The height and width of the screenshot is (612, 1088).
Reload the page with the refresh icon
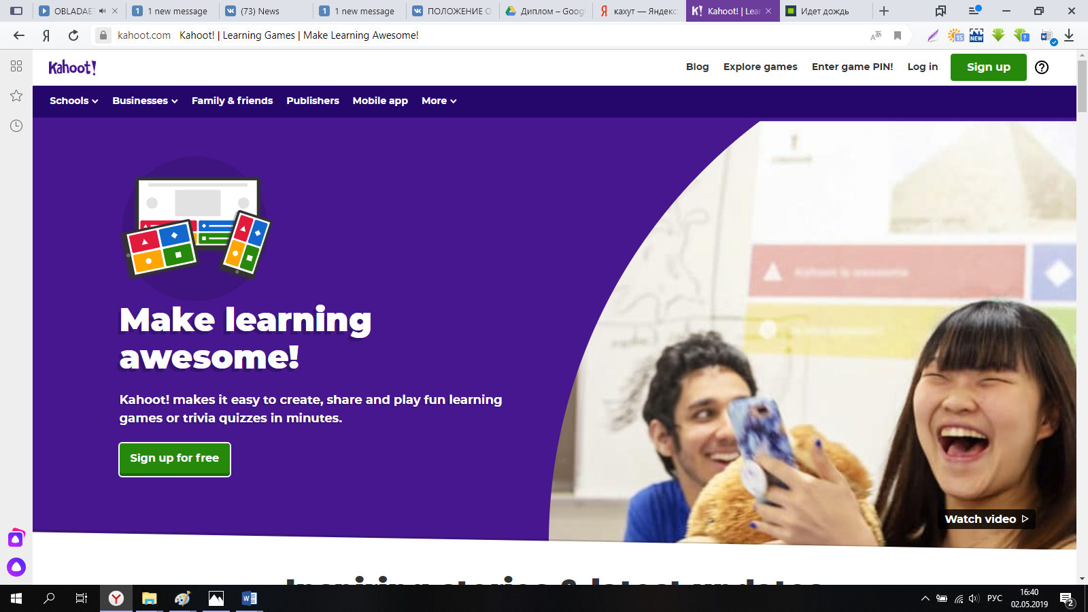tap(73, 35)
